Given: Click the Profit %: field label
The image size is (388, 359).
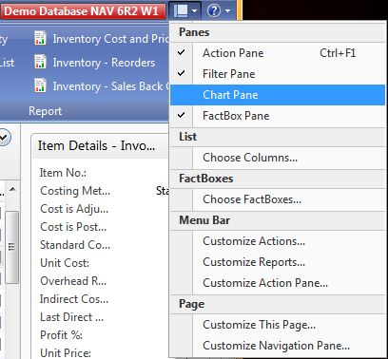Looking at the screenshot, I should pyautogui.click(x=61, y=335).
